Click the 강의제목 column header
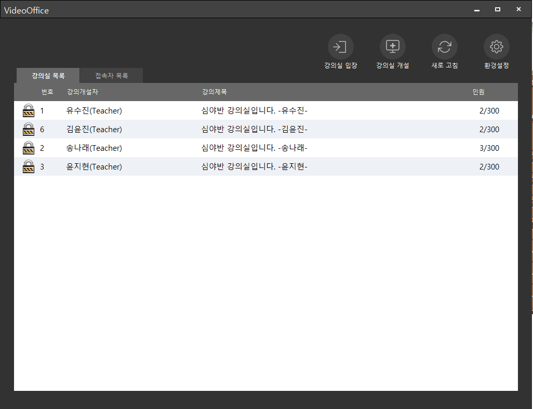The width and height of the screenshot is (533, 409). point(214,92)
